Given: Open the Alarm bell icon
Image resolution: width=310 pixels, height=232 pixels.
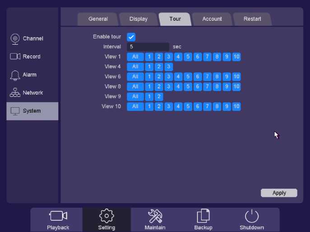Looking at the screenshot, I should coord(15,75).
